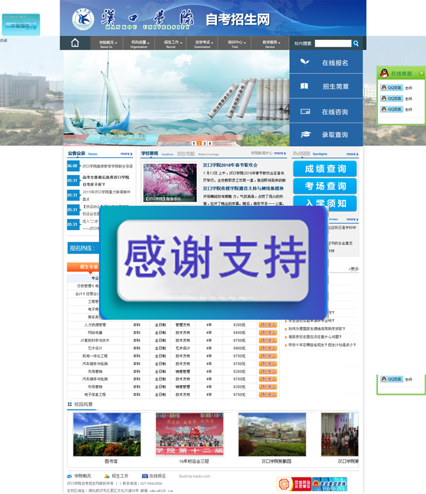The width and height of the screenshot is (426, 494).
Task: Open FAQ 如何办理国家生源地信用助学贷款
Action: tap(317, 329)
